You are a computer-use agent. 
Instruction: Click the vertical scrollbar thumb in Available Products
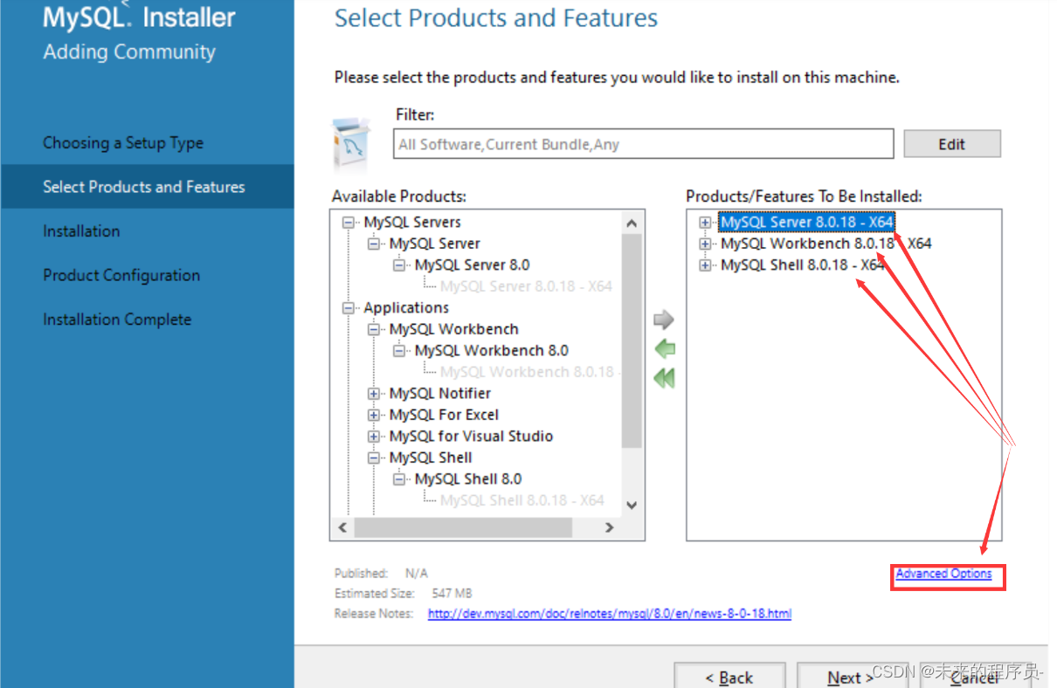click(632, 341)
